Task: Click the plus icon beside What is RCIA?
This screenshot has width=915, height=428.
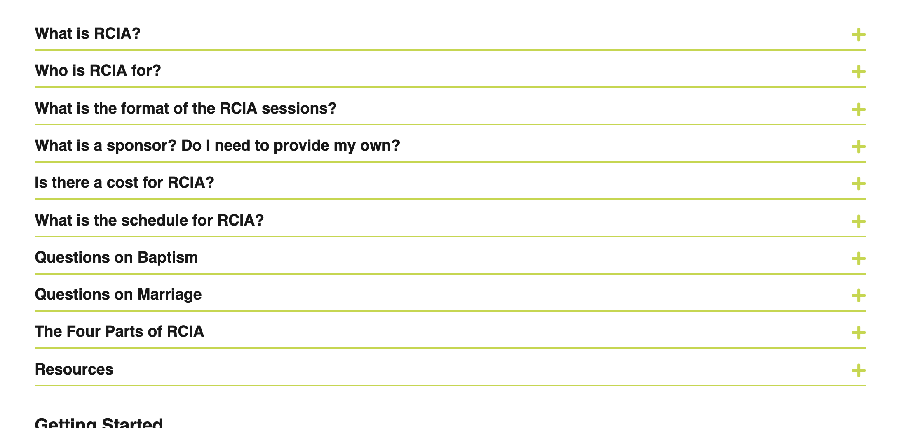Action: tap(858, 35)
